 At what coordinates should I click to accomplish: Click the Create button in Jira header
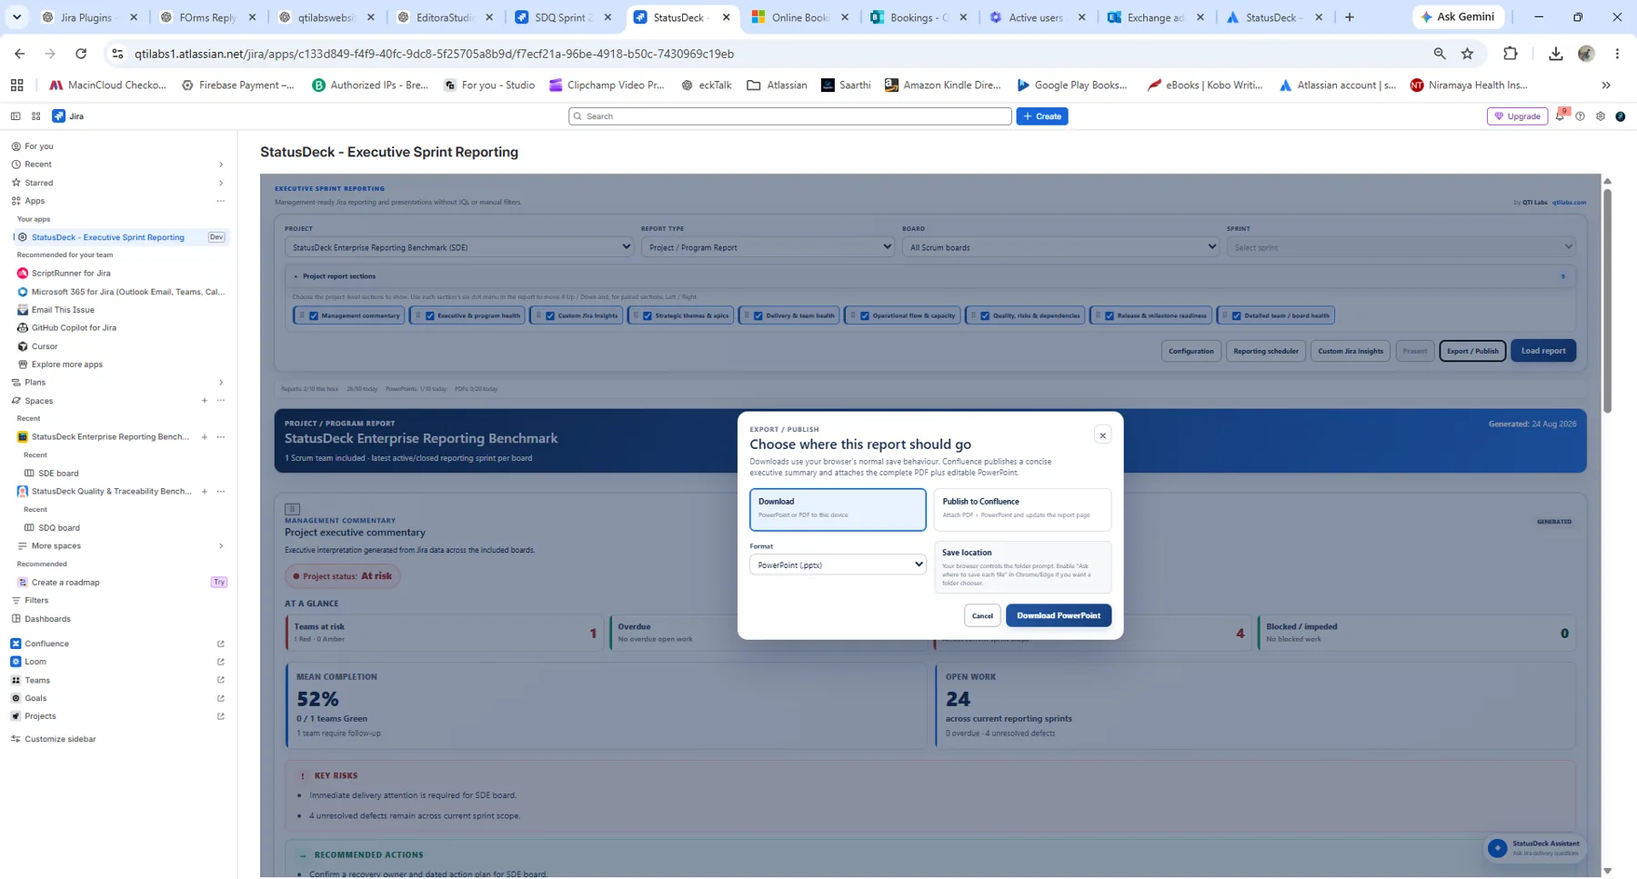(1042, 116)
